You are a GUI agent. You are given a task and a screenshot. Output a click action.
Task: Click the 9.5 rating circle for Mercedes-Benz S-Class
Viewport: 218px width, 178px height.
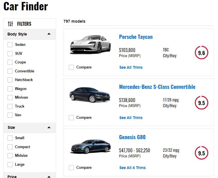tap(201, 103)
